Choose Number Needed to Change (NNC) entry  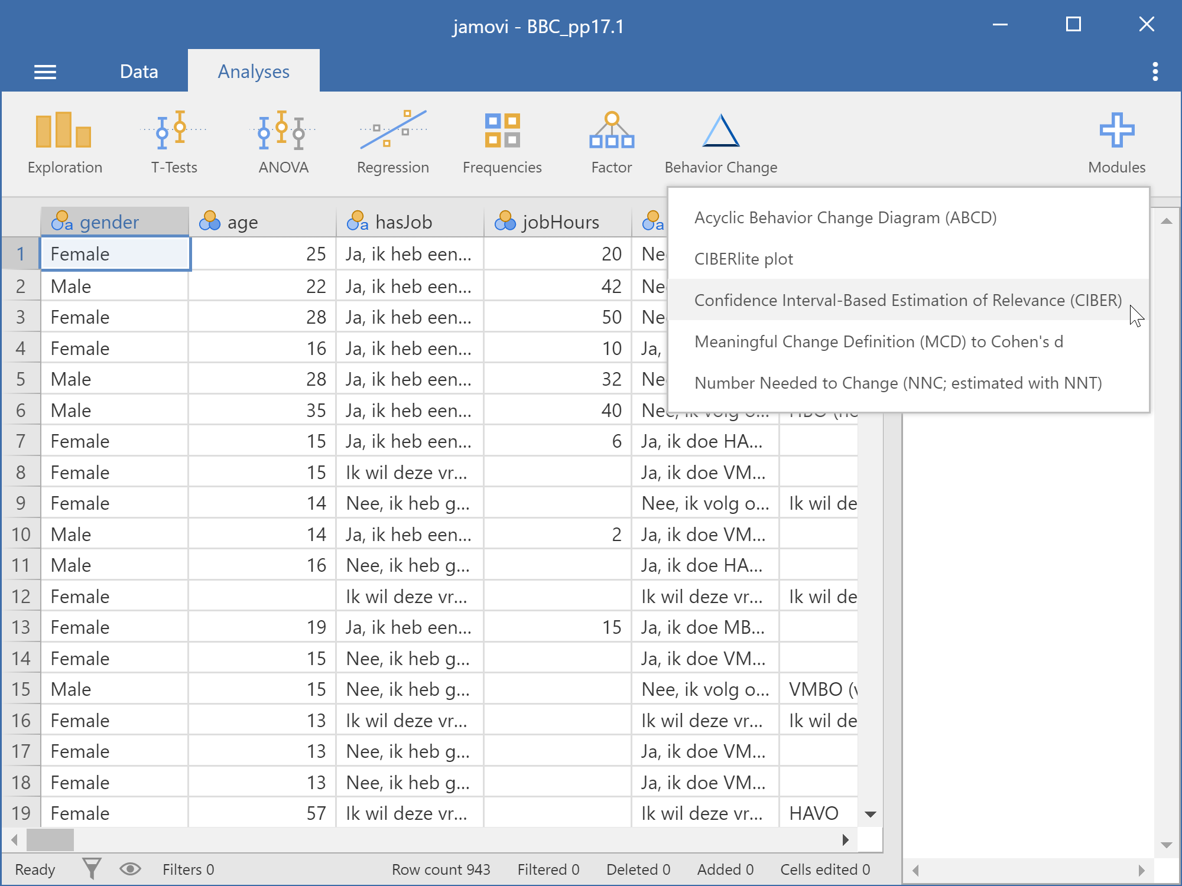[x=908, y=383]
